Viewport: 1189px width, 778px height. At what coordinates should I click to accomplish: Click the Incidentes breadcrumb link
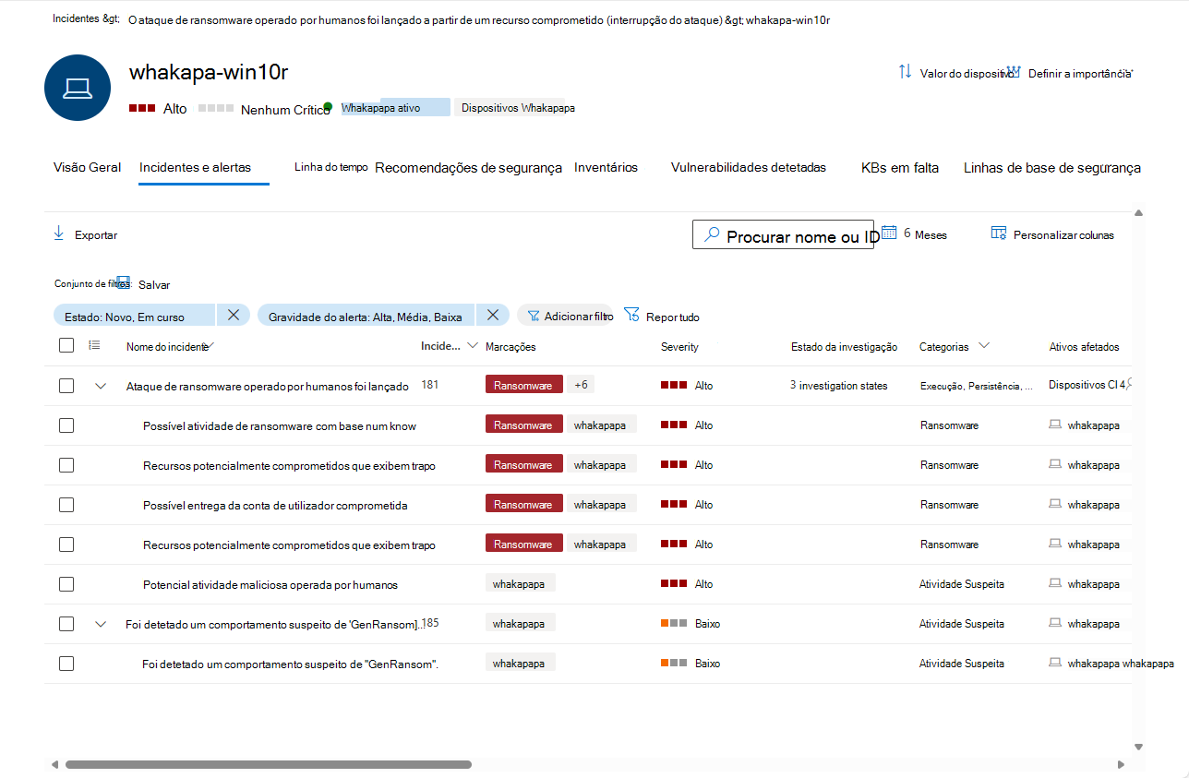(86, 19)
